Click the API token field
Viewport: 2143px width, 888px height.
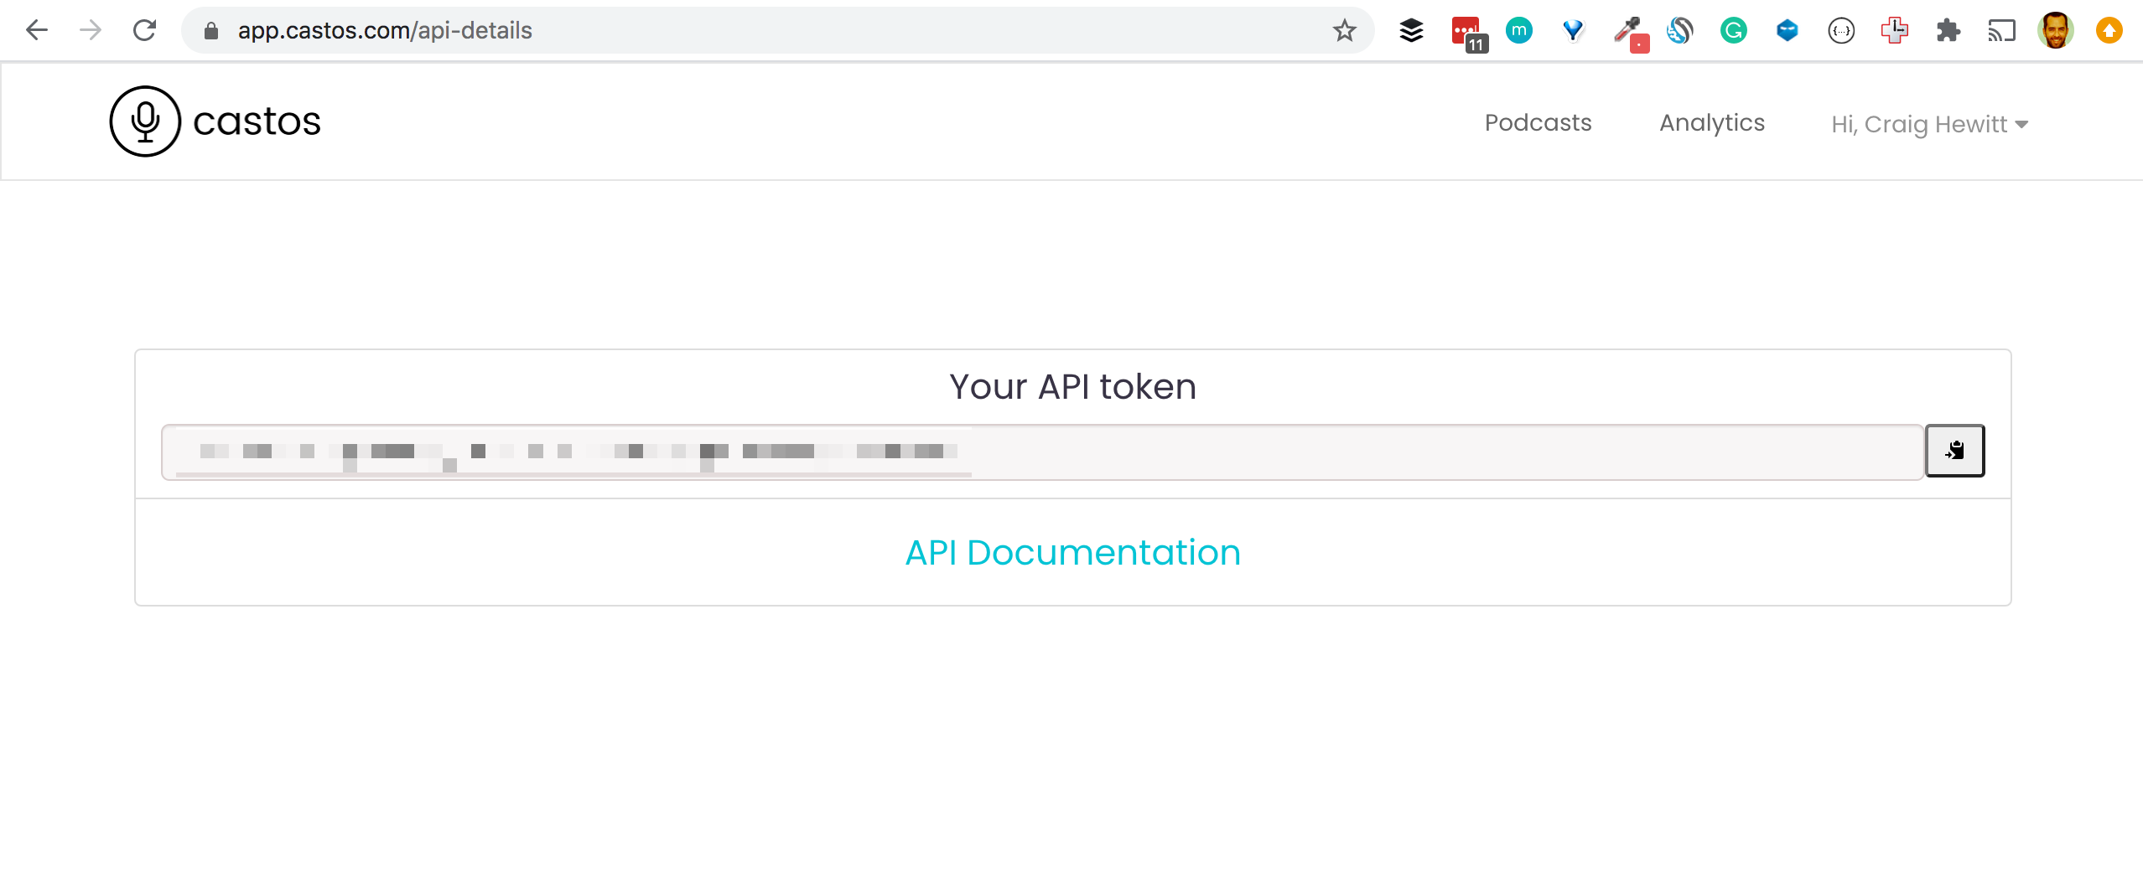[1043, 452]
